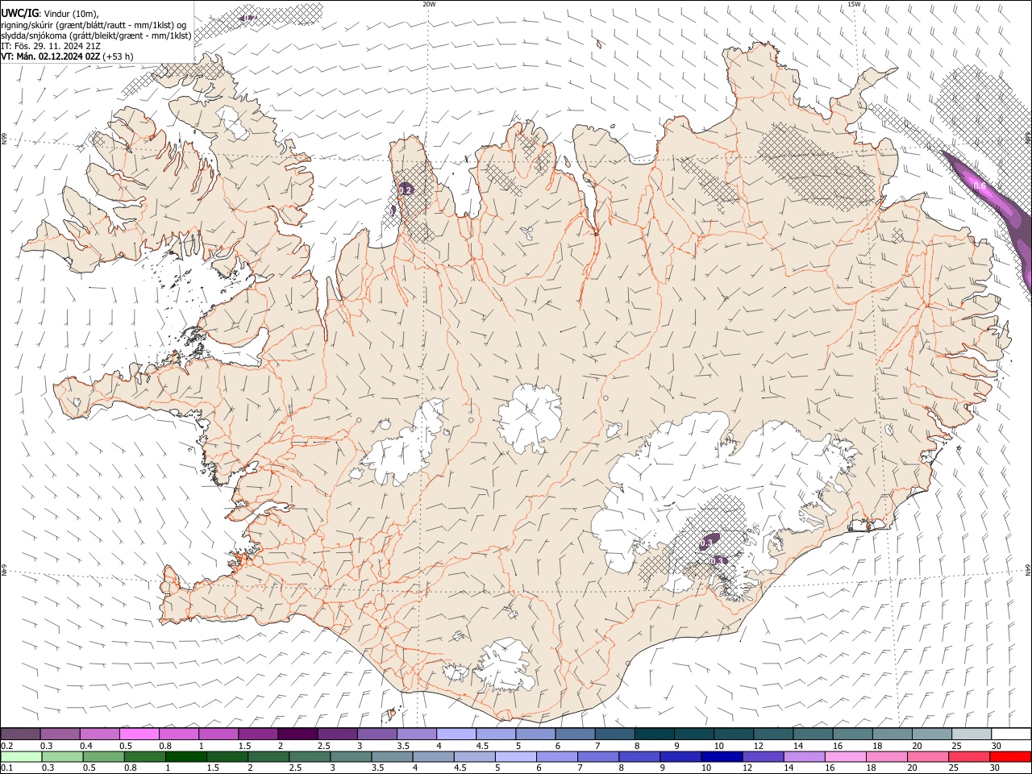Image resolution: width=1032 pixels, height=774 pixels.
Task: Pick the darkest green swatch at 1 in lower legend
Action: [x=186, y=756]
